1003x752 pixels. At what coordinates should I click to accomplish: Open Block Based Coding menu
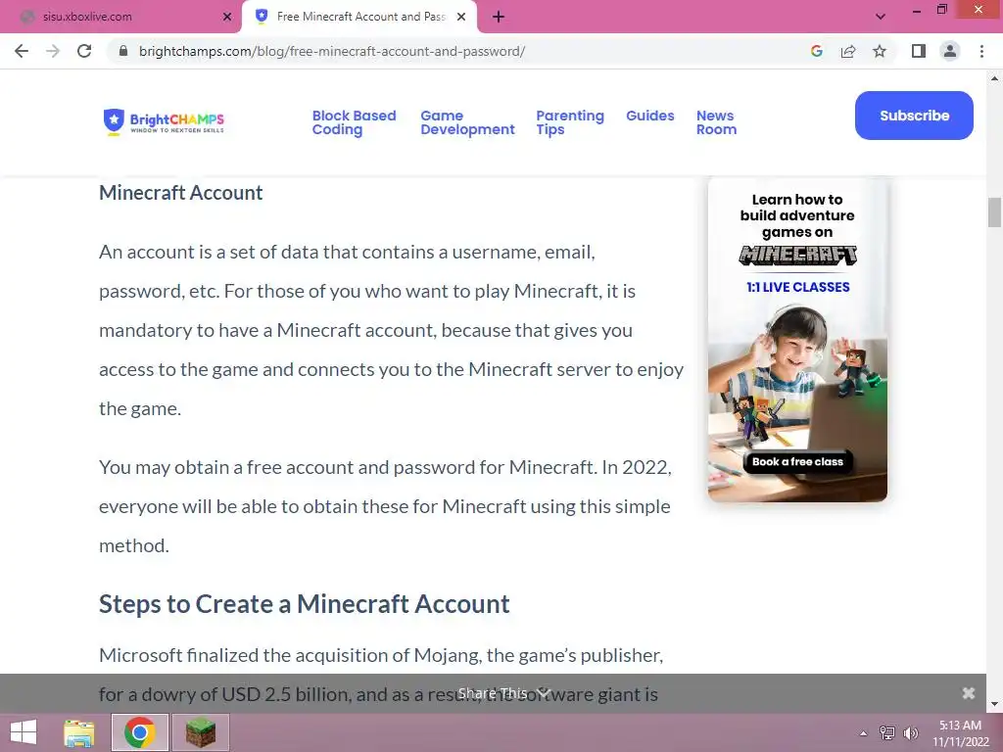[x=354, y=122]
